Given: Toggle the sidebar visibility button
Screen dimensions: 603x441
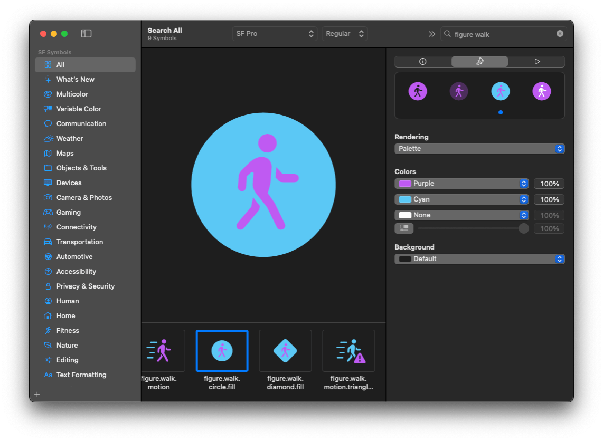Looking at the screenshot, I should 86,33.
